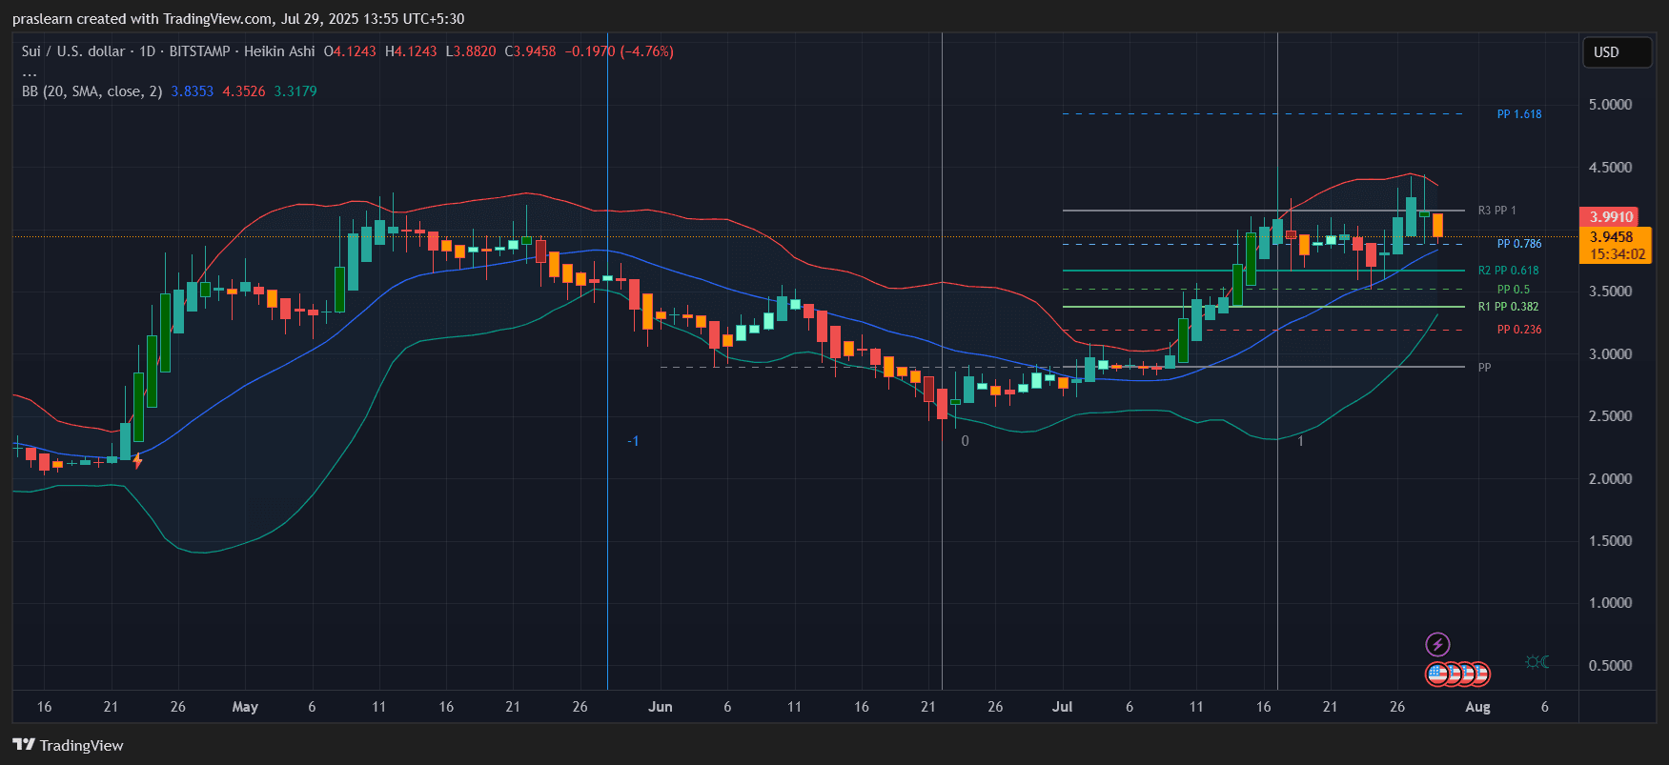Image resolution: width=1669 pixels, height=765 pixels.
Task: Click the 4.5000 price axis label
Action: tap(1610, 168)
